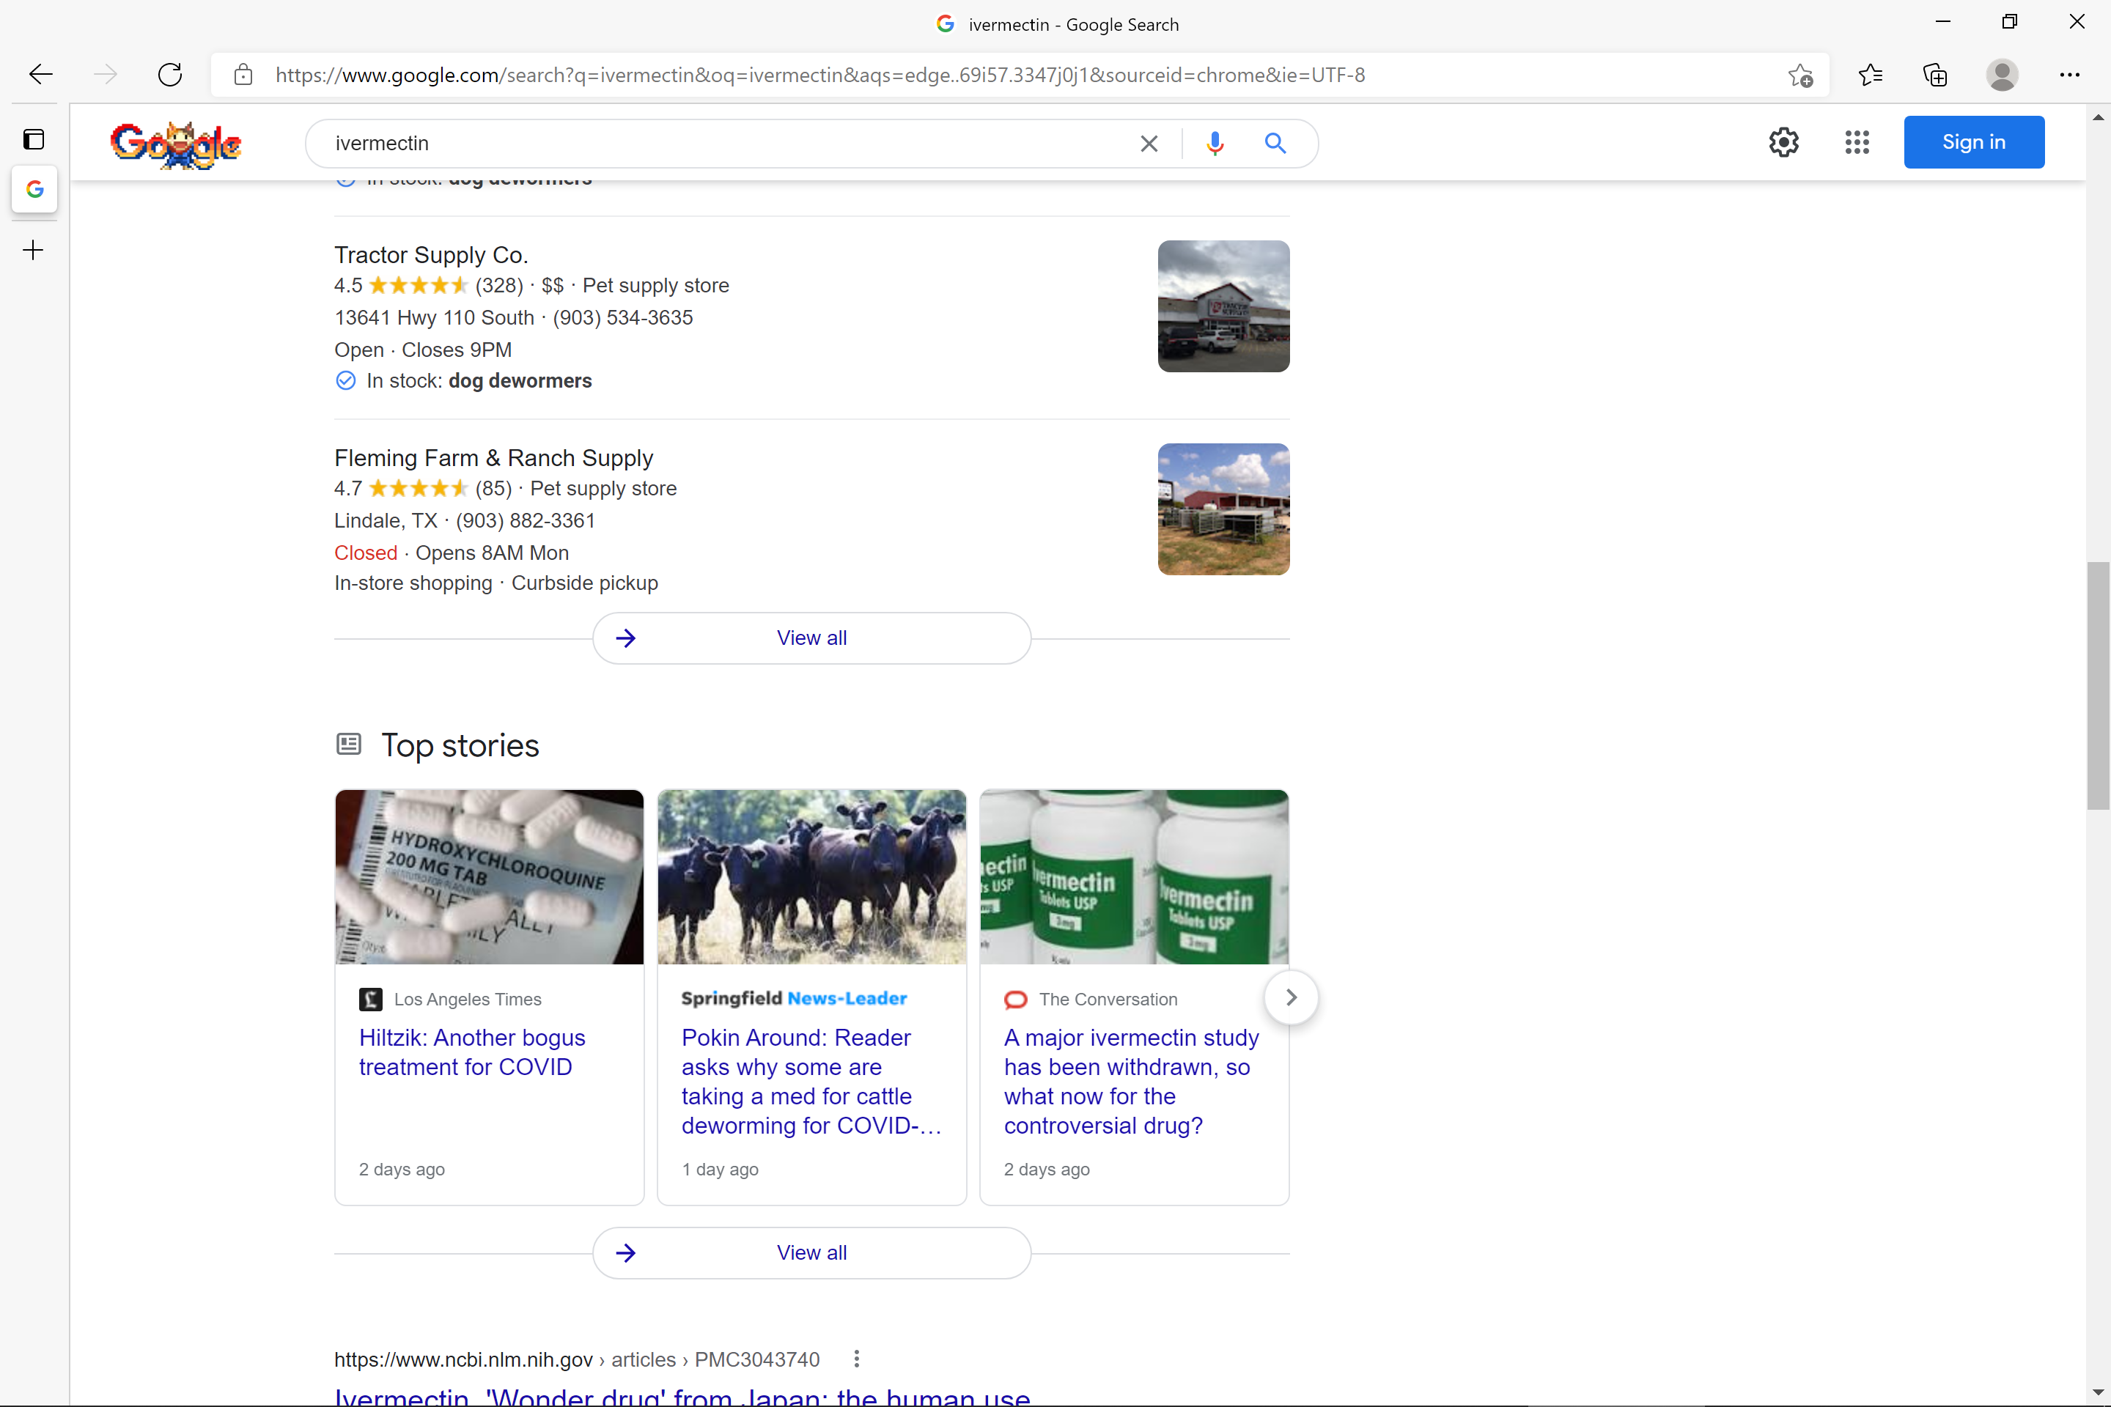This screenshot has height=1407, width=2111.
Task: Add this page to favorites
Action: pos(1799,75)
